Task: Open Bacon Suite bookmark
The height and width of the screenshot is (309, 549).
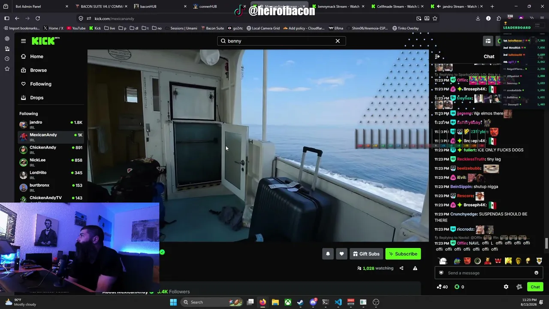Action: click(x=212, y=28)
